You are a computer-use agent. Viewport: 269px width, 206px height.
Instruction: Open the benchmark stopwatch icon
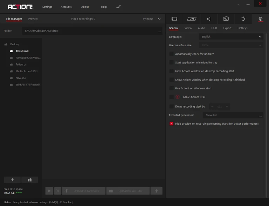click(x=243, y=19)
